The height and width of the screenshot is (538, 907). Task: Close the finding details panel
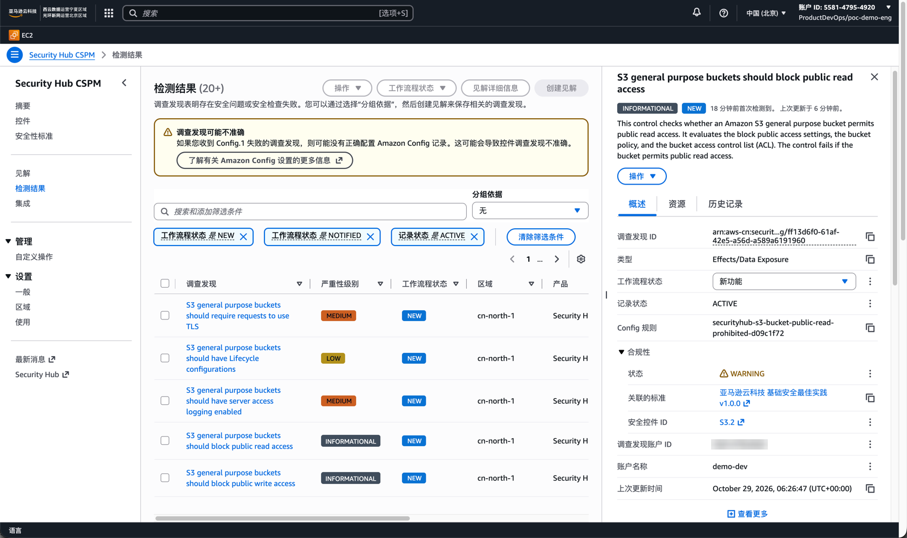click(874, 77)
